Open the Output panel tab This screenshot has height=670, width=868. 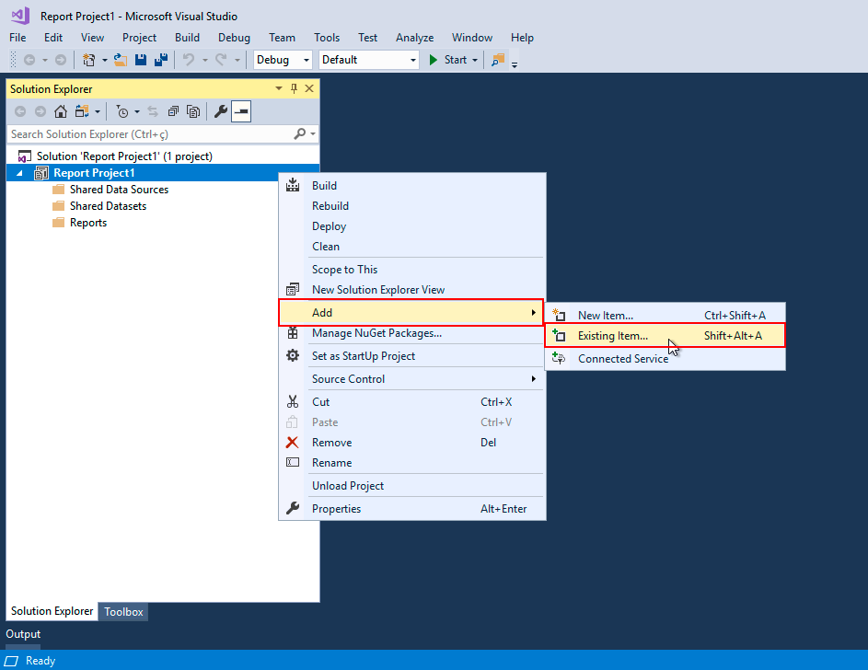pyautogui.click(x=23, y=634)
